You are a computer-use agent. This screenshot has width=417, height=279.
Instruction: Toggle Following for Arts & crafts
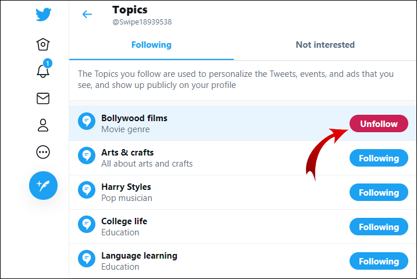click(379, 158)
